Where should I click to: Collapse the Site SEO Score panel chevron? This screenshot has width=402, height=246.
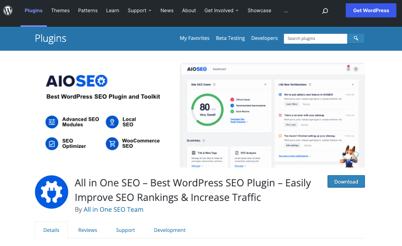pos(265,85)
